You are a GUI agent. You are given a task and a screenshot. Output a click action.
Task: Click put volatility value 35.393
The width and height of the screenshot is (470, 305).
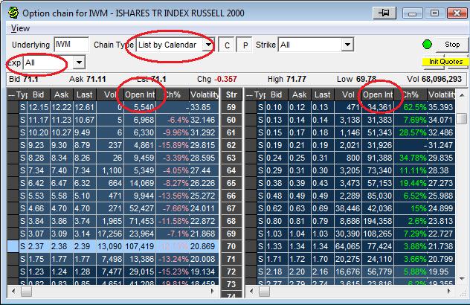pos(440,107)
